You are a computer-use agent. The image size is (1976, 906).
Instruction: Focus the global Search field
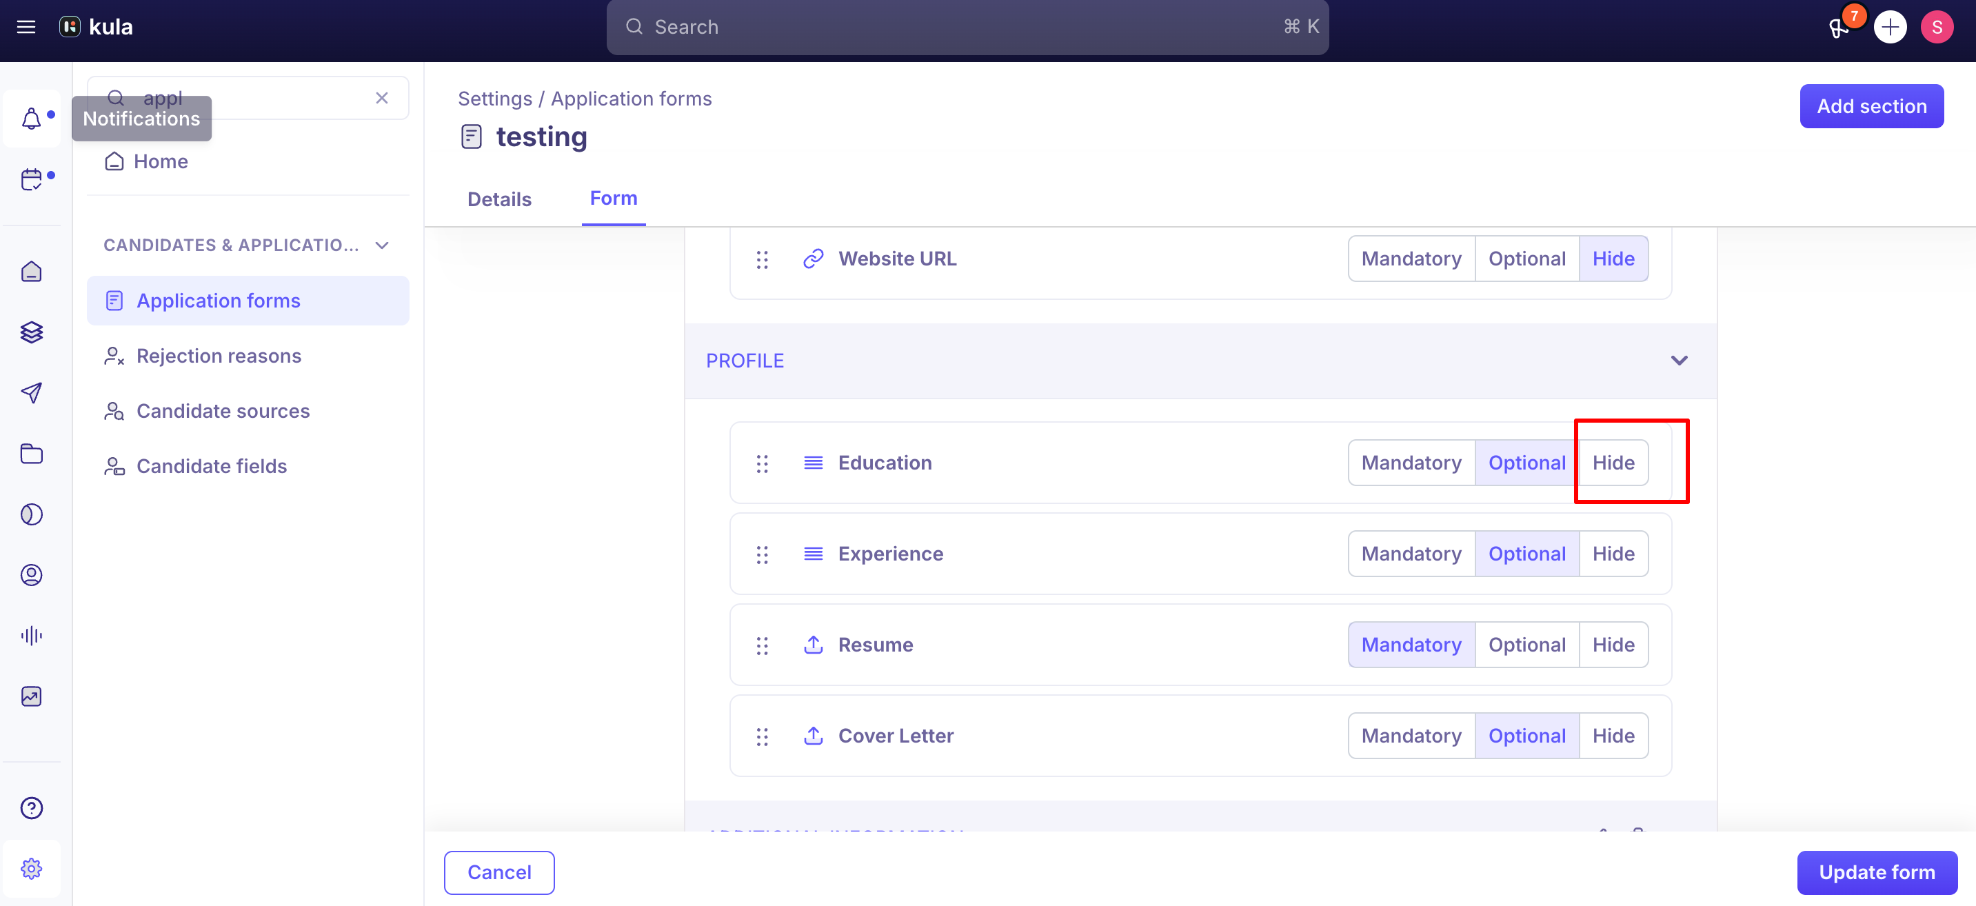(x=967, y=27)
